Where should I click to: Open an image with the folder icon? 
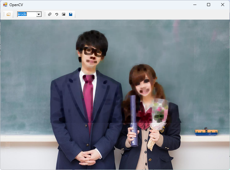tap(9, 14)
